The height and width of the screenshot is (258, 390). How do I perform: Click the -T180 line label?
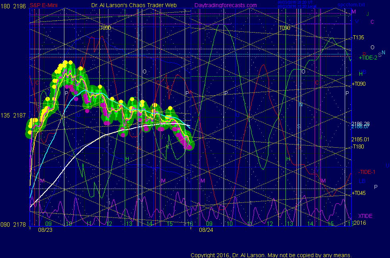[x=357, y=147]
